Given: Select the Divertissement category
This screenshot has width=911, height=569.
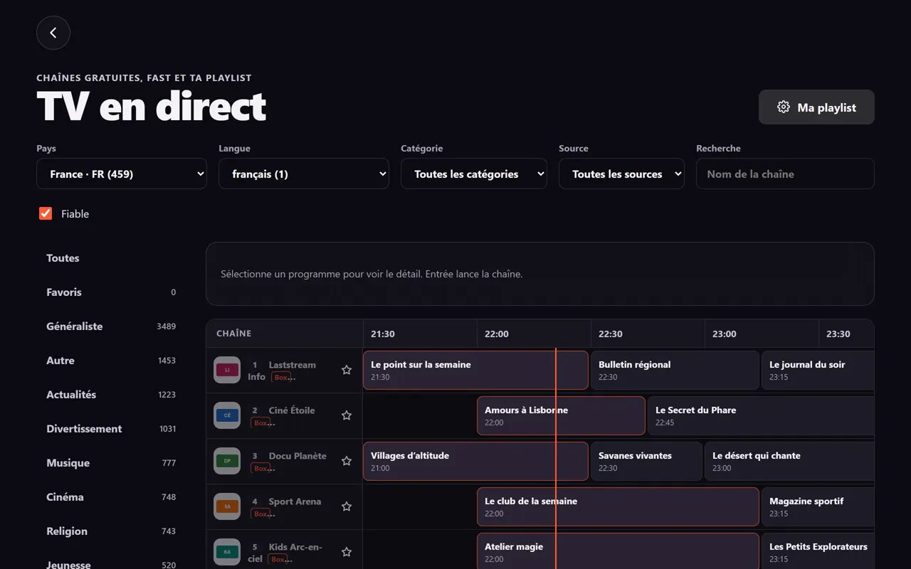Looking at the screenshot, I should tap(111, 429).
